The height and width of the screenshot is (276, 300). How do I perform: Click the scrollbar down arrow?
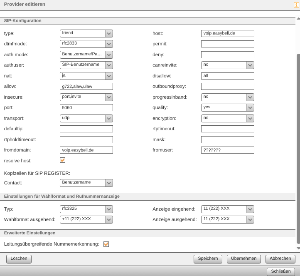click(x=298, y=248)
